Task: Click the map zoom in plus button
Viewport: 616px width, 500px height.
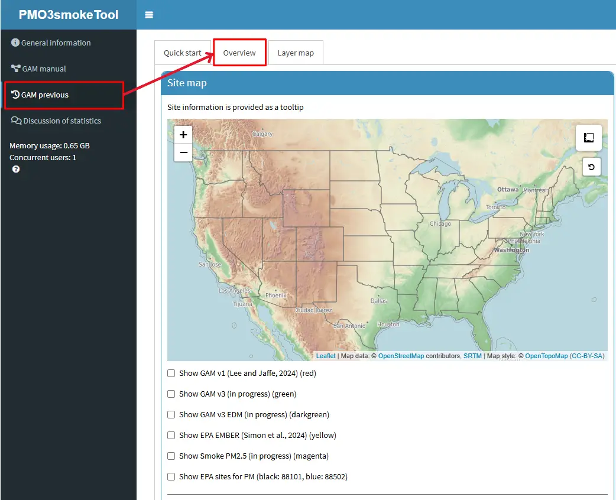Action: [183, 135]
